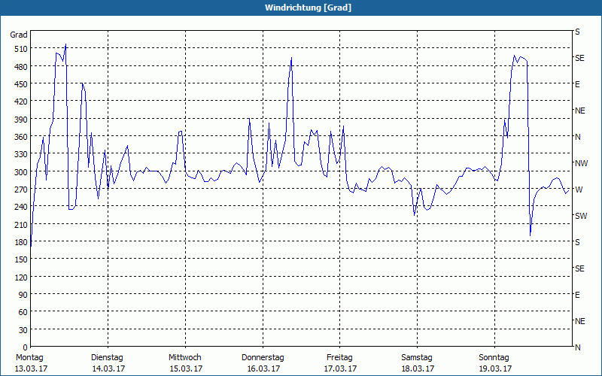
Task: Click the date "16.03.17"
Action: pos(263,368)
